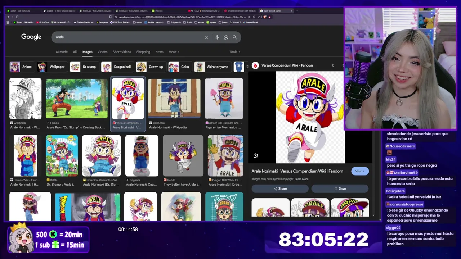The width and height of the screenshot is (461, 259).
Task: Open new tab with plus icon
Action: tap(297, 11)
